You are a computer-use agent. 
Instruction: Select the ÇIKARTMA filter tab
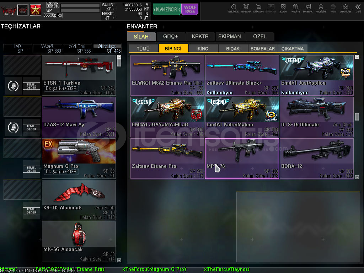pos(293,48)
